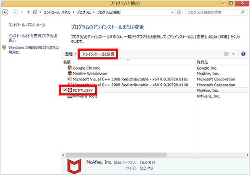Click the shield icon beside Windows features
250x175 pixels.
click(x=4, y=47)
